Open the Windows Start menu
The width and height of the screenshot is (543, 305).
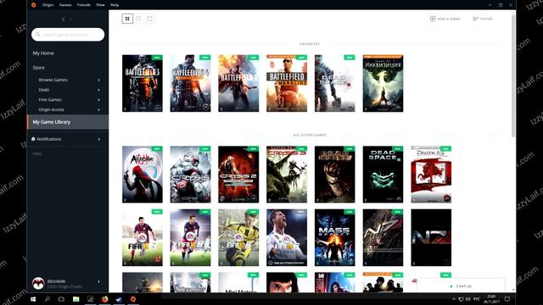[33, 299]
